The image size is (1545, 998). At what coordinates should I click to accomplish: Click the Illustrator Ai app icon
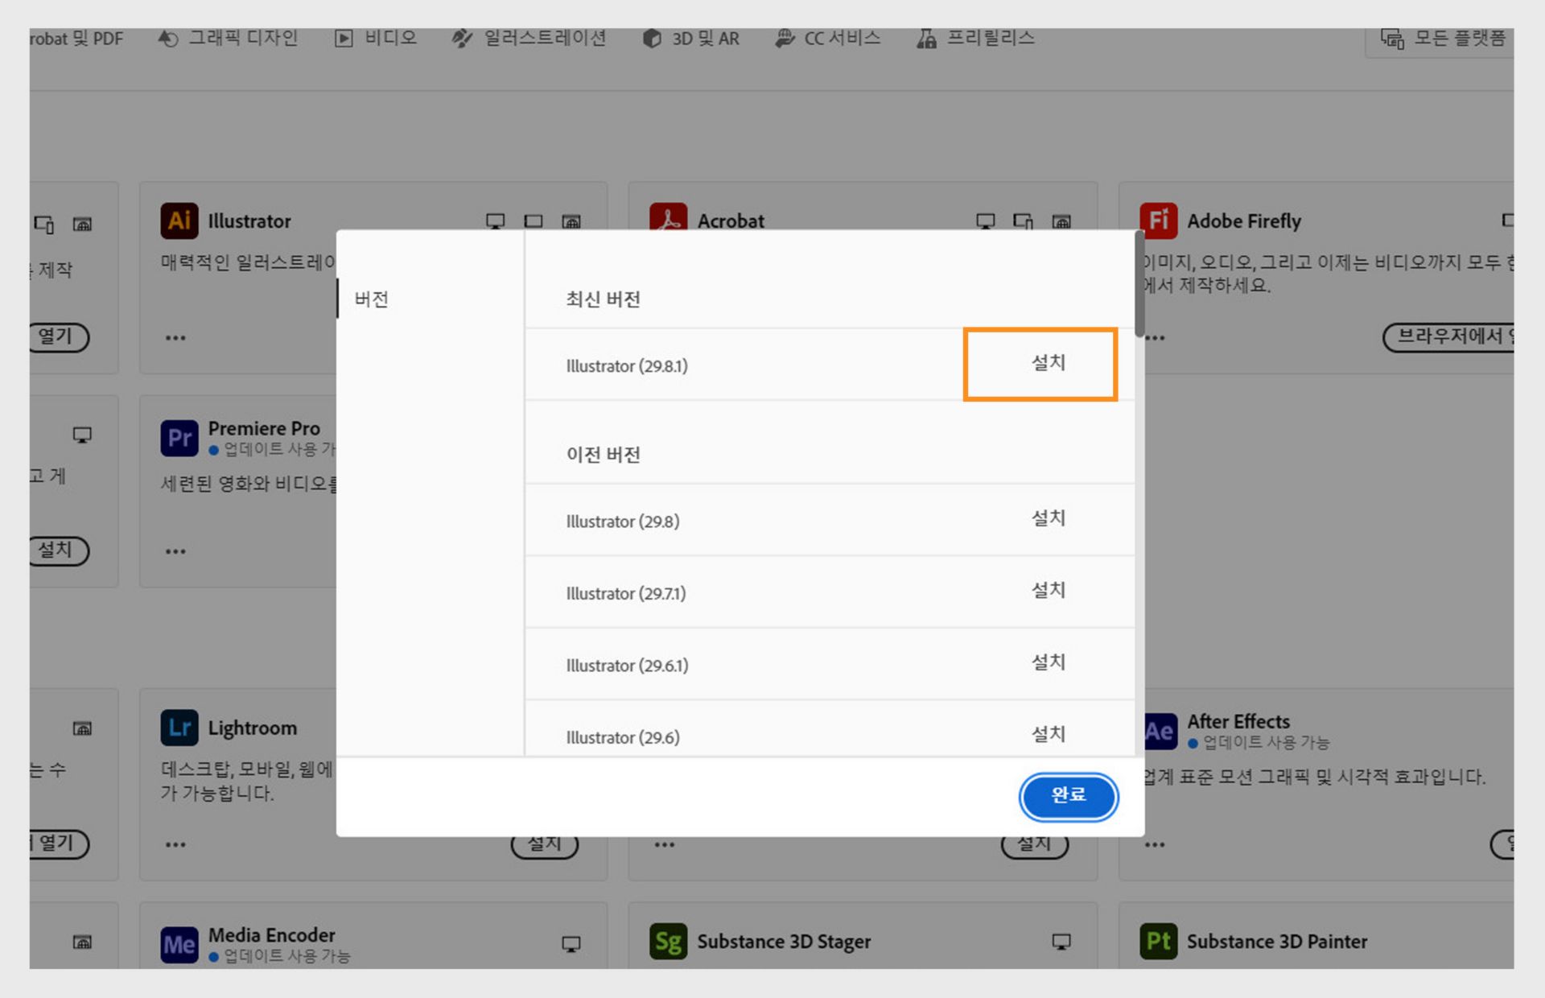click(179, 221)
